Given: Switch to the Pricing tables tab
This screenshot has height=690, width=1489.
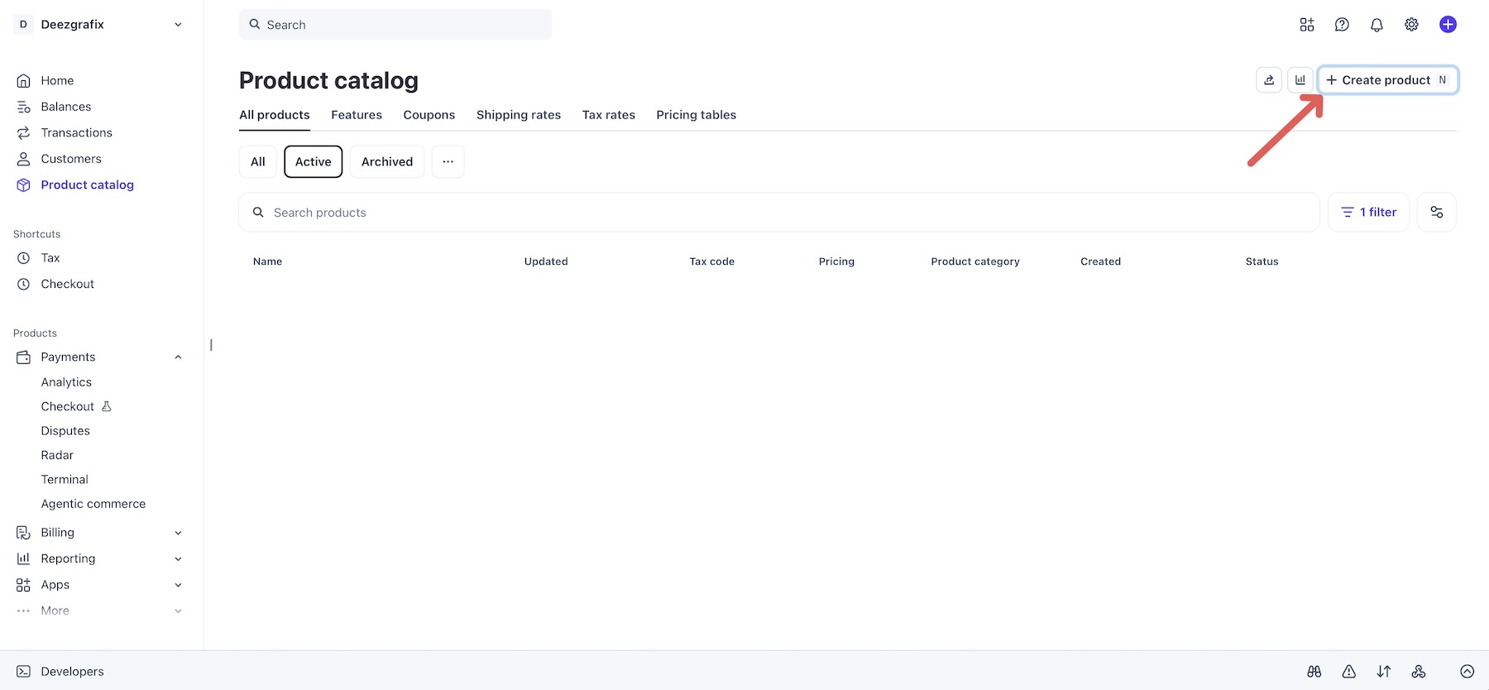Looking at the screenshot, I should [697, 115].
